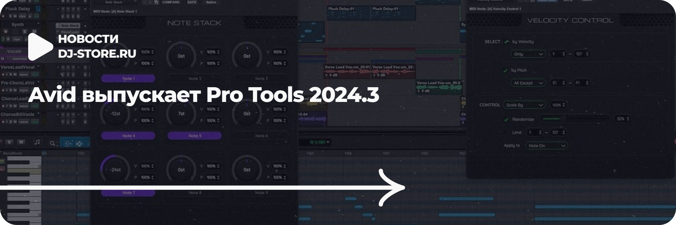
Task: Click the Note 5 knob showing 7st
Action: (x=181, y=114)
